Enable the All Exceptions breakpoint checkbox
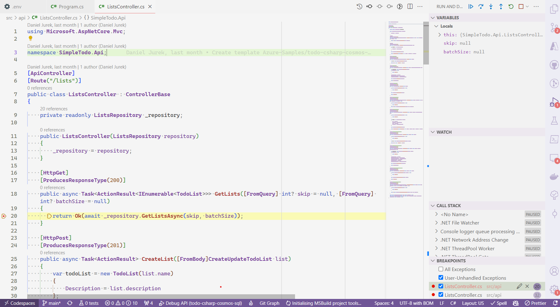This screenshot has width=560, height=307. tap(441, 269)
